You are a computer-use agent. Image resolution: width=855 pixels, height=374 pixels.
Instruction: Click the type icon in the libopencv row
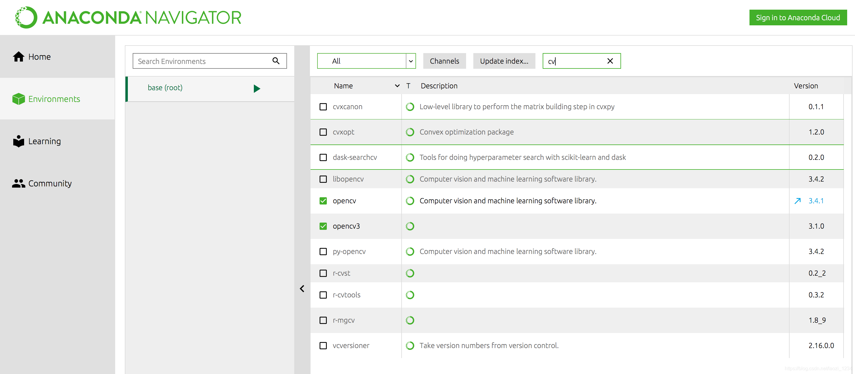click(410, 179)
